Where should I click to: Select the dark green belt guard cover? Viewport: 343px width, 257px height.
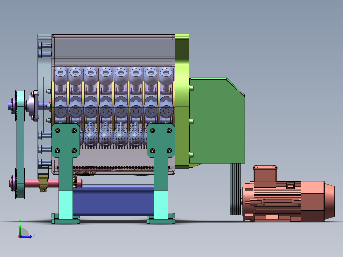[217, 121]
